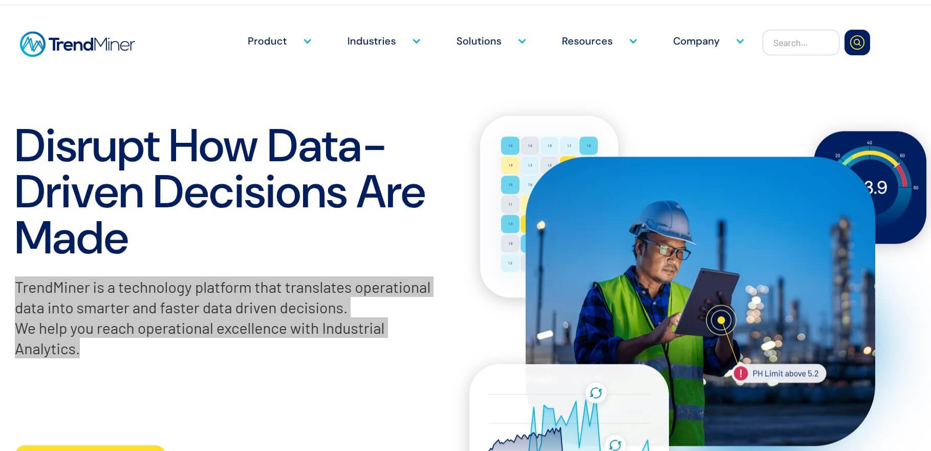Screen dimensions: 931x451
Task: Expand the Industries menu chevron
Action: (x=417, y=41)
